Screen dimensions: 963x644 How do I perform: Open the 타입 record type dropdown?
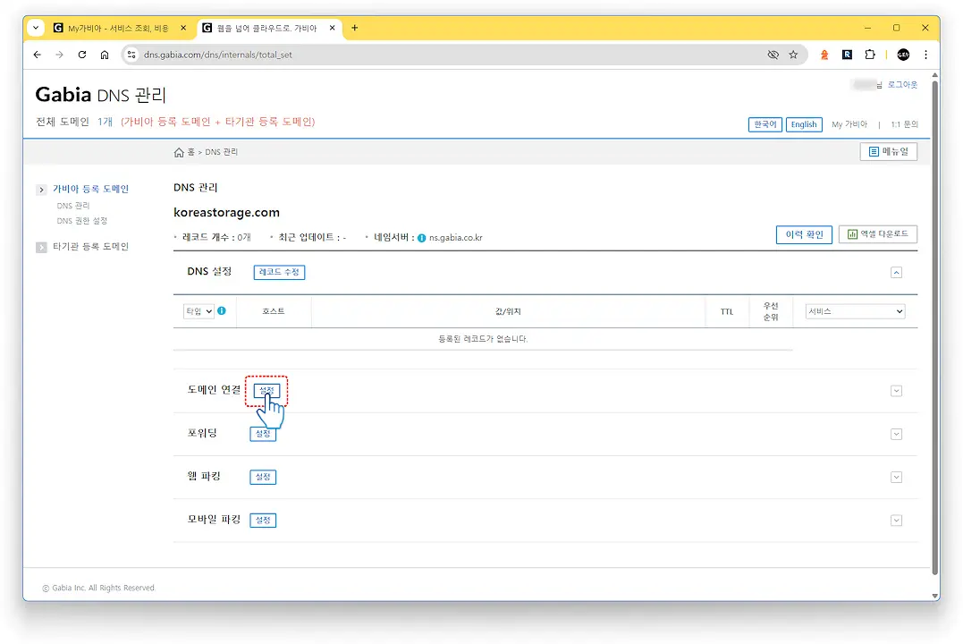[199, 311]
